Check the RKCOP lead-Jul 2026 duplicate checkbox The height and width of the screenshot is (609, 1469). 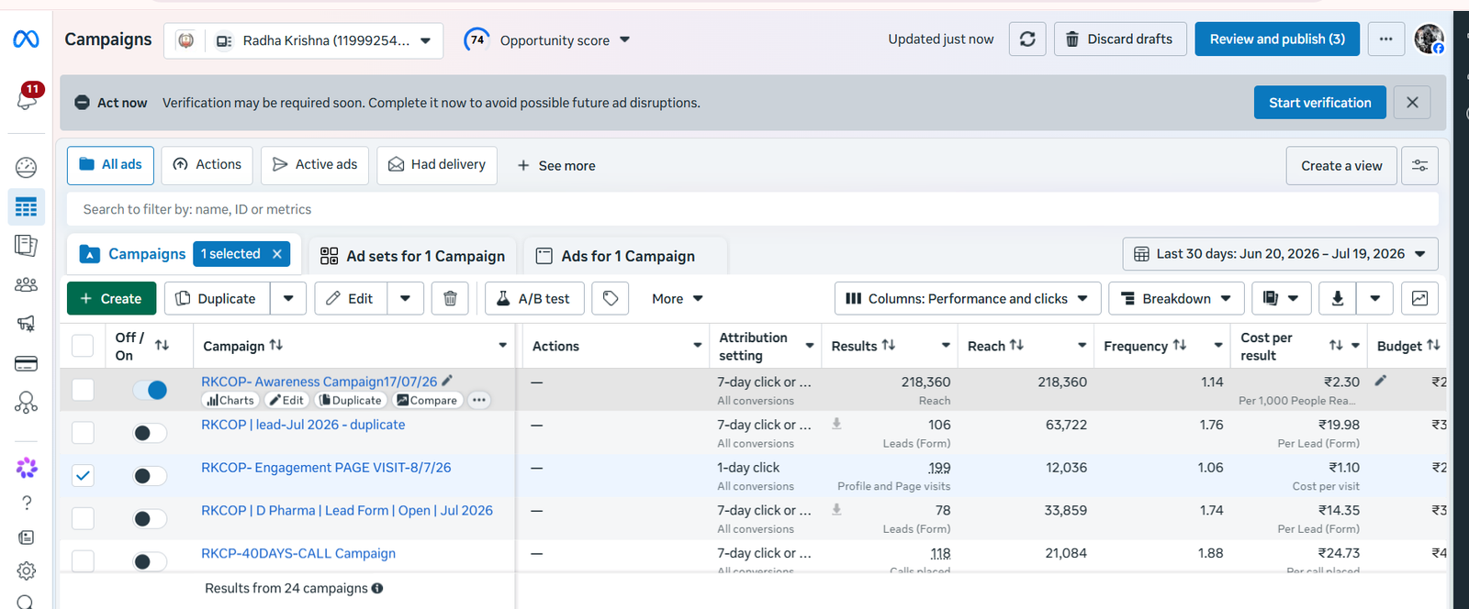(x=83, y=433)
